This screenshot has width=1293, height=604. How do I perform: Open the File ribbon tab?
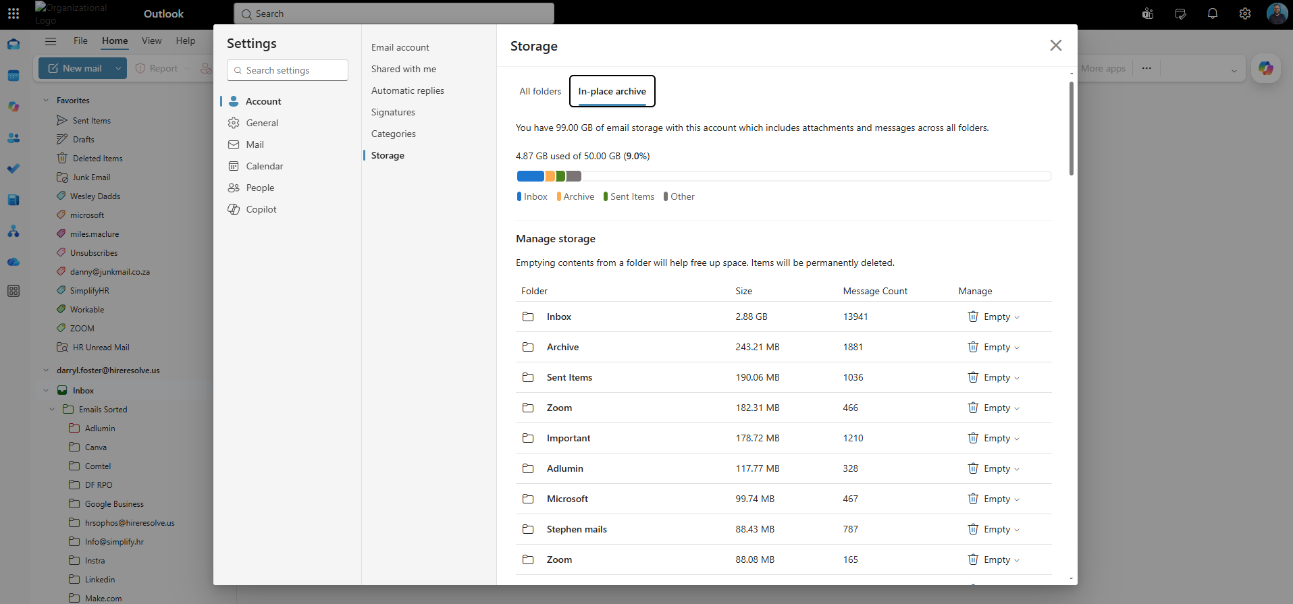tap(80, 40)
